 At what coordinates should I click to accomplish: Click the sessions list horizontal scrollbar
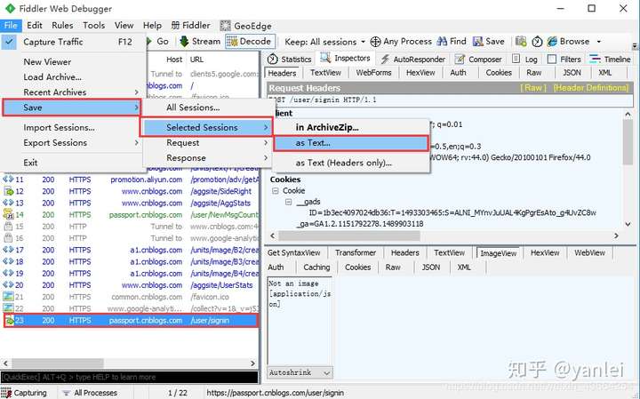point(129,363)
